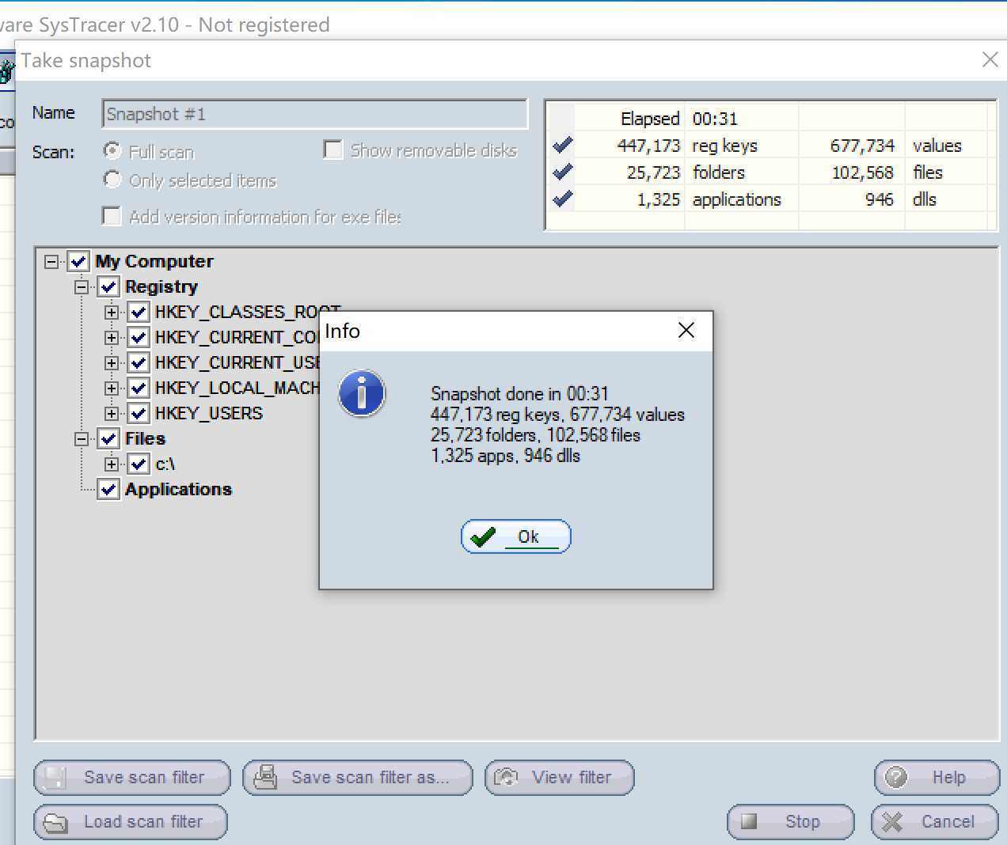Click 'Snapshot done in 00:31' message text
Viewport: 1007px width, 845px height.
(x=519, y=393)
